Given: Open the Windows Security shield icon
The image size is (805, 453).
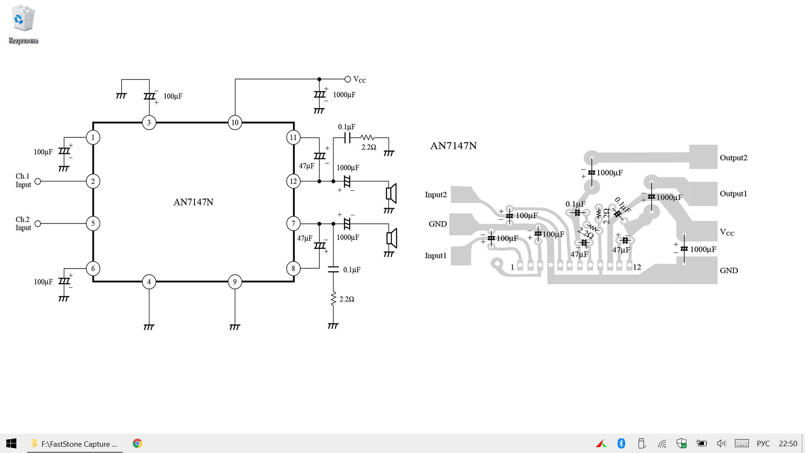Looking at the screenshot, I should pos(681,443).
